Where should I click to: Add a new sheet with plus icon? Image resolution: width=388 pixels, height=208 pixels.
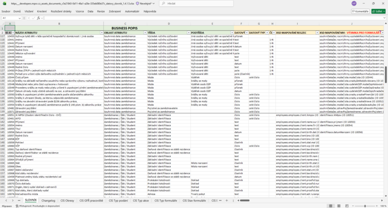(226, 201)
